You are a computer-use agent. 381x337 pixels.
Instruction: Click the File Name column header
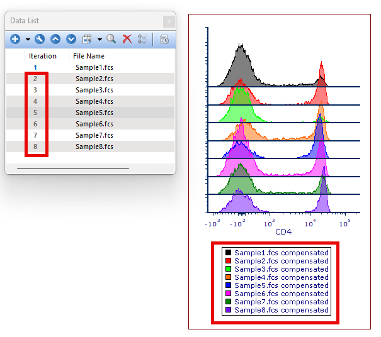click(x=88, y=56)
